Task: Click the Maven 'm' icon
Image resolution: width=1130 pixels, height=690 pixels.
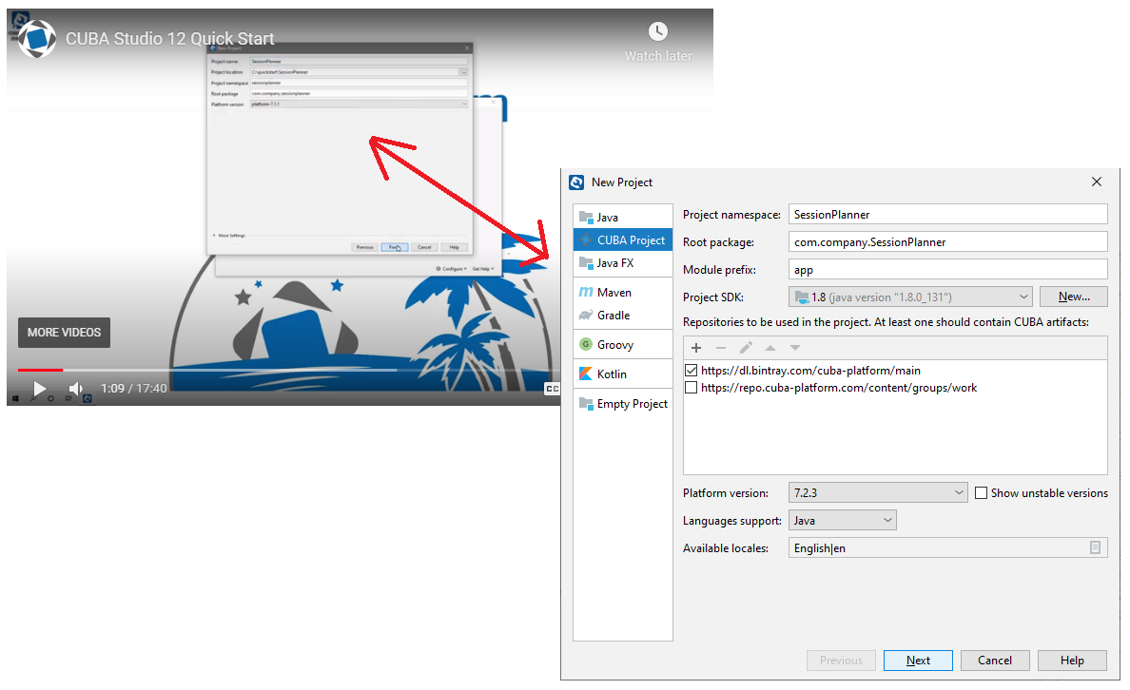Action: click(586, 292)
